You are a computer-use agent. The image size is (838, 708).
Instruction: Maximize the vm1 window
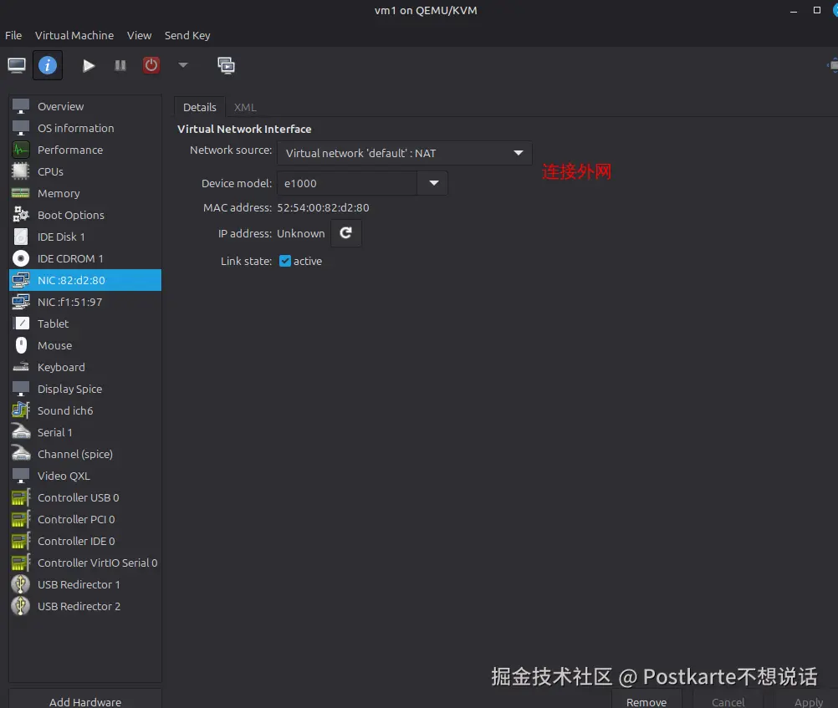click(816, 10)
